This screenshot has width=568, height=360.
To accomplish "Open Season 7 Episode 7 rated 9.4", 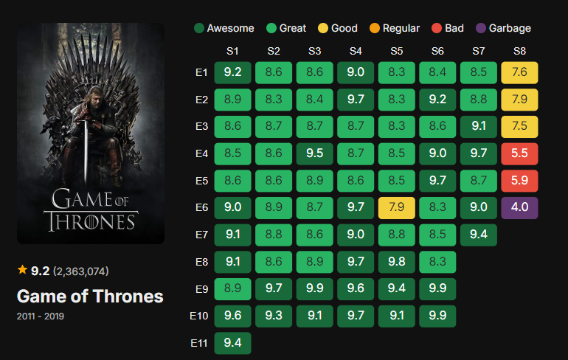I will click(478, 235).
